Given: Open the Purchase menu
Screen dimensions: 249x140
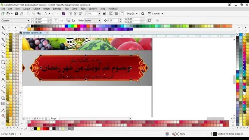Looking at the screenshot, I should pyautogui.click(x=113, y=9).
